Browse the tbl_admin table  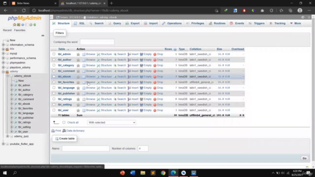click(89, 54)
